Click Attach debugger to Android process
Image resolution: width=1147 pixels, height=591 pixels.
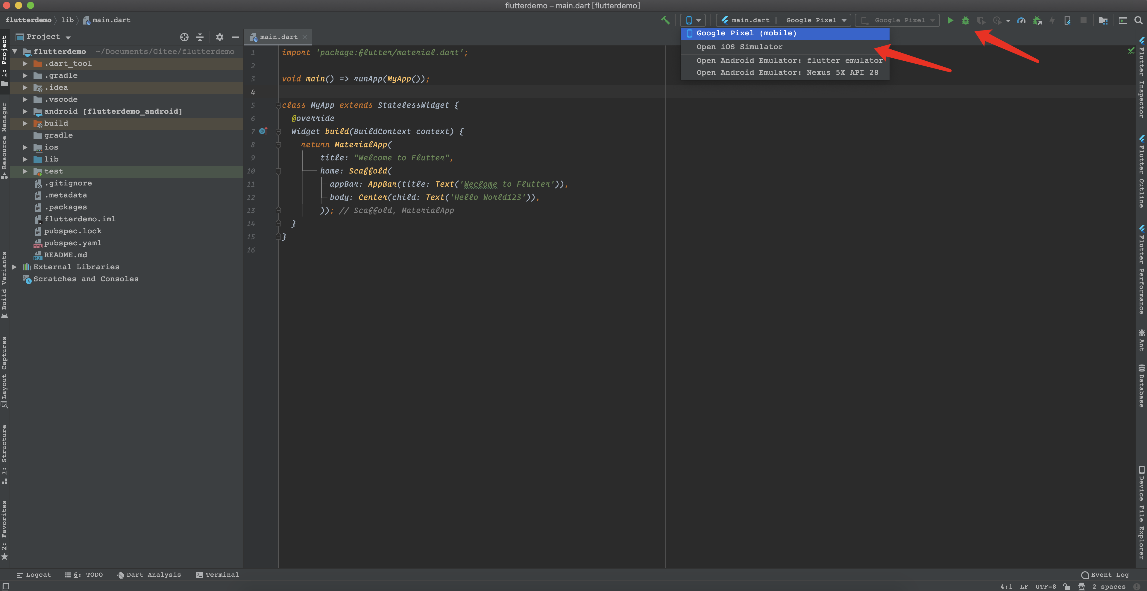(1037, 20)
